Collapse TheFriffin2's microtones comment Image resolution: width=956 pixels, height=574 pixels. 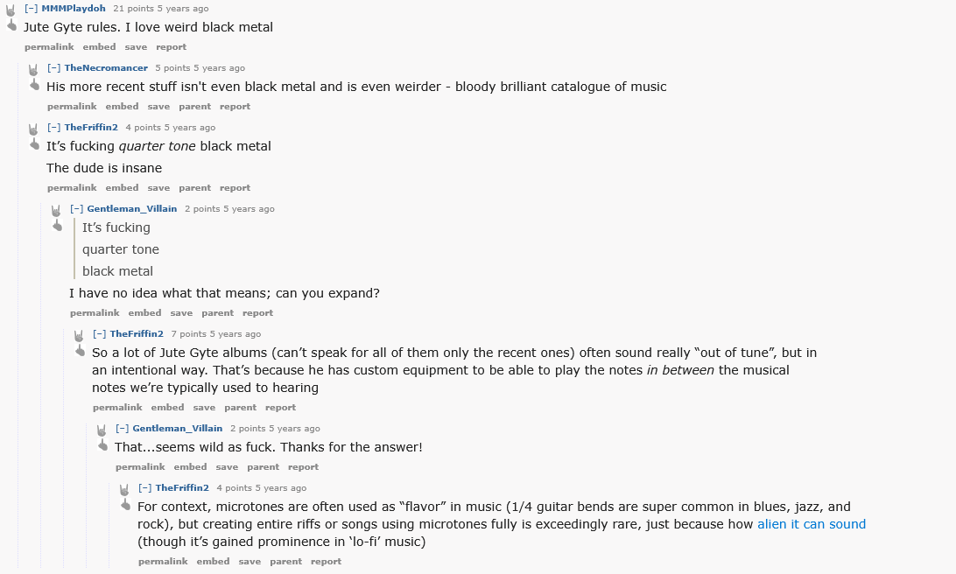coord(144,487)
